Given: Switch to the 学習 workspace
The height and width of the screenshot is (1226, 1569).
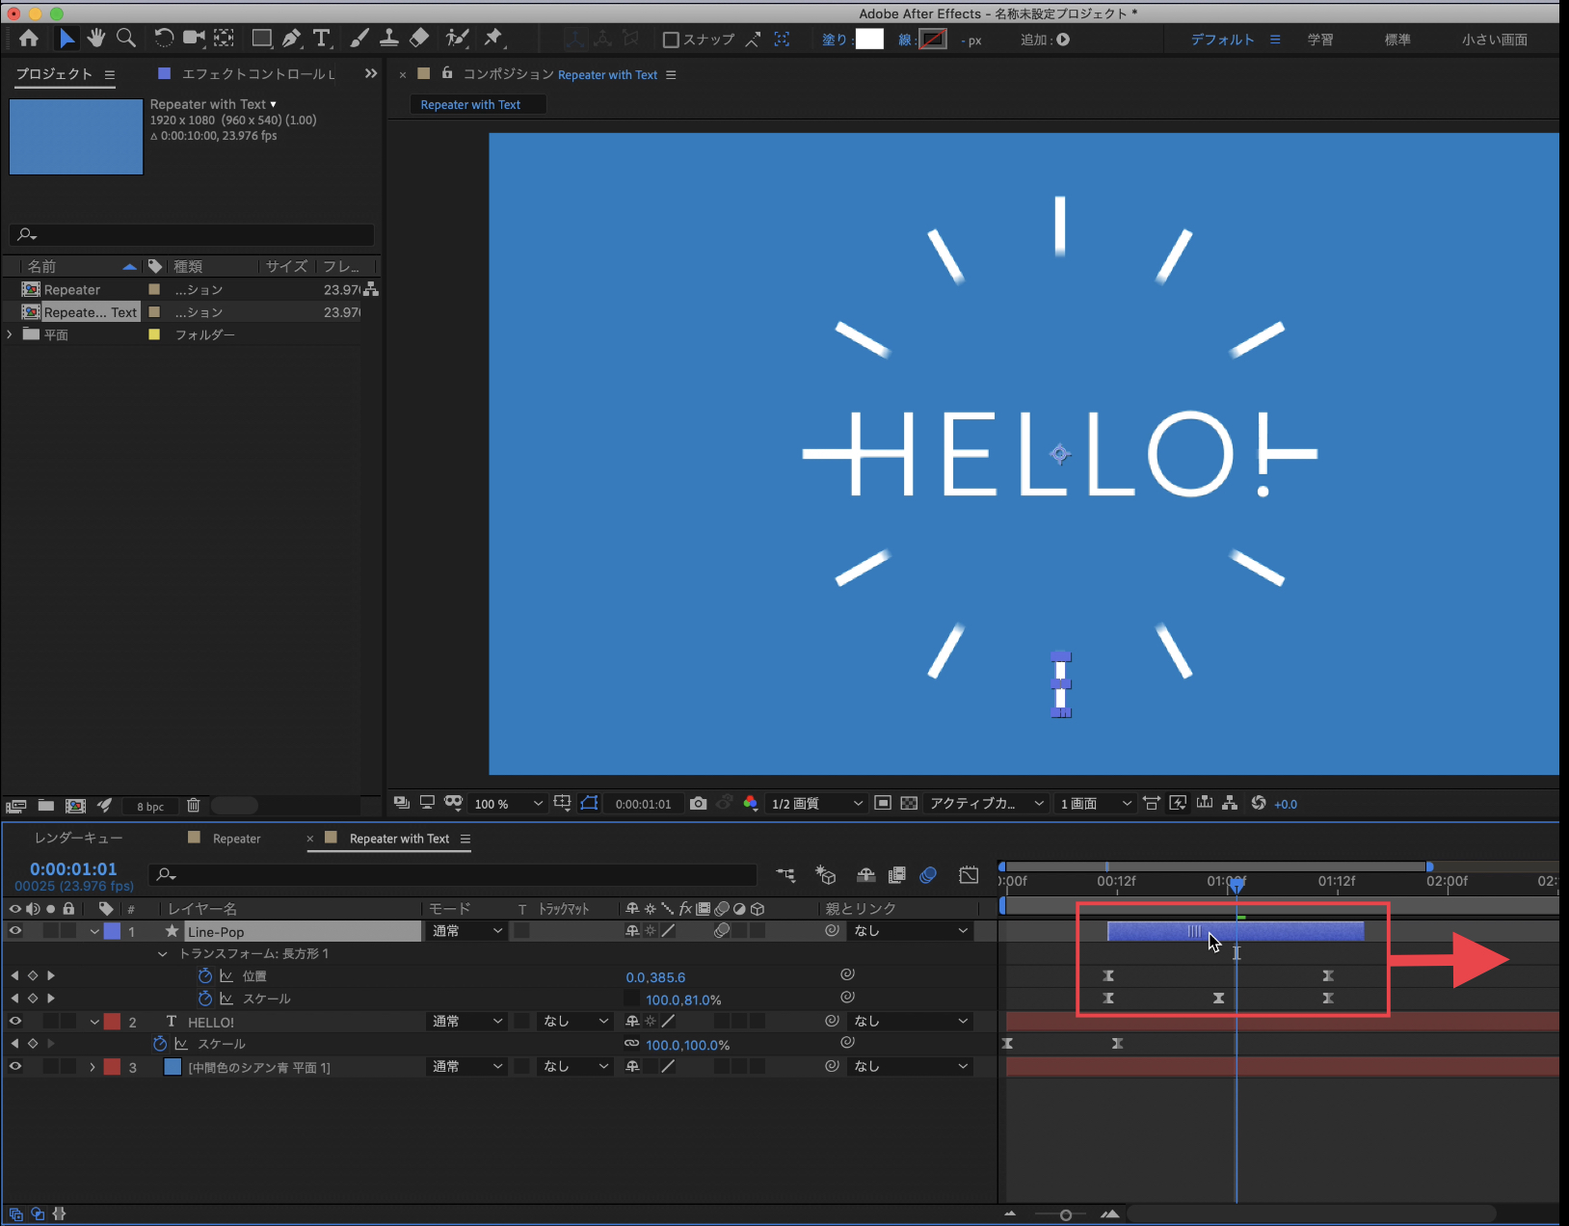Looking at the screenshot, I should 1320,40.
